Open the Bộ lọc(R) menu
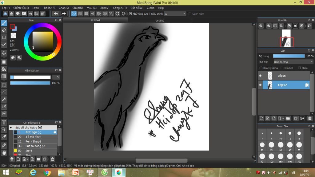The image size is (315, 177). point(50,8)
